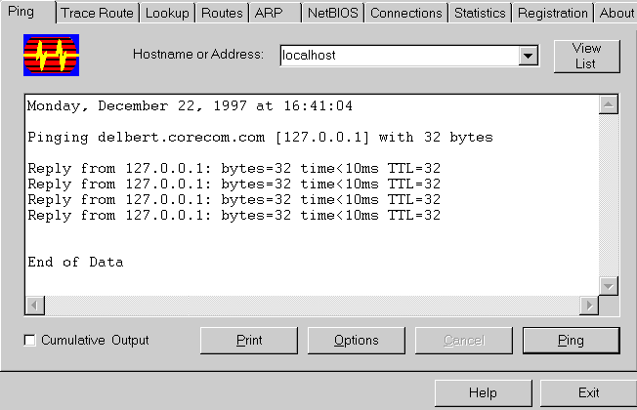Switch to the Statistics tab
Viewport: 637px width, 410px height.
(480, 13)
